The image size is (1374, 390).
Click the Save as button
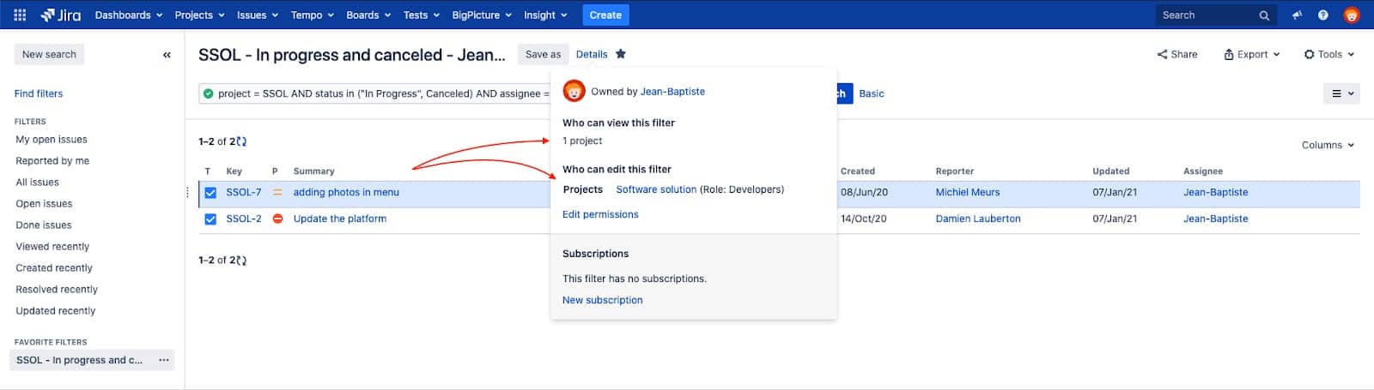pos(543,54)
